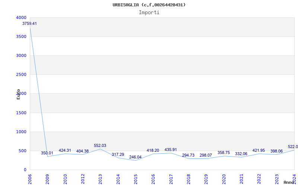298x186 pixels.
Task: Click the data label 317.29
Action: coord(118,154)
